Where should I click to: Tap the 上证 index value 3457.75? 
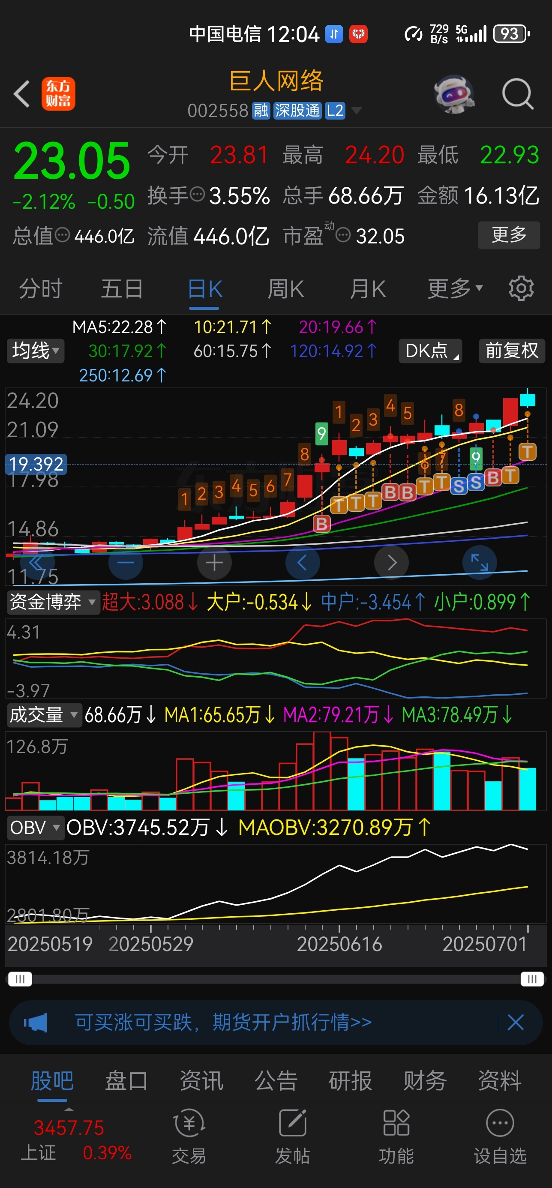pyautogui.click(x=69, y=1128)
